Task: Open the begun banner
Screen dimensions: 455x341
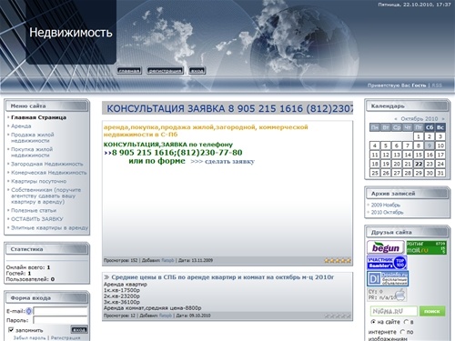Action: pyautogui.click(x=386, y=247)
